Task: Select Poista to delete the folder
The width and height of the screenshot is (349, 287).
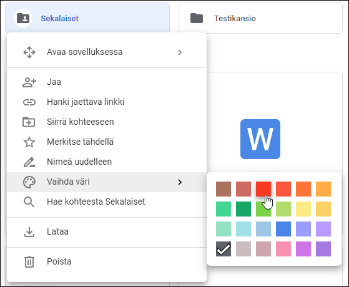Action: [107, 261]
